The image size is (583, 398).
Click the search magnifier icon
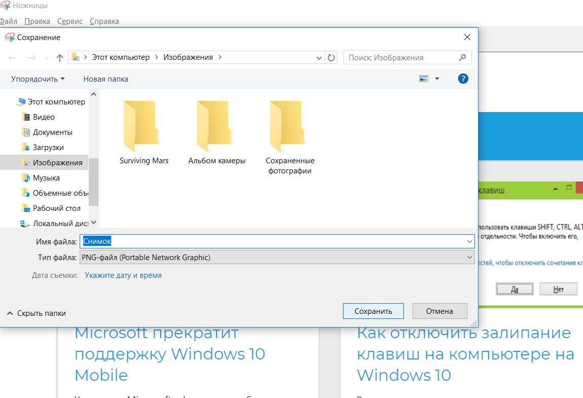(462, 58)
